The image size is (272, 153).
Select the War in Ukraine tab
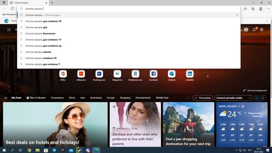[x=36, y=98]
